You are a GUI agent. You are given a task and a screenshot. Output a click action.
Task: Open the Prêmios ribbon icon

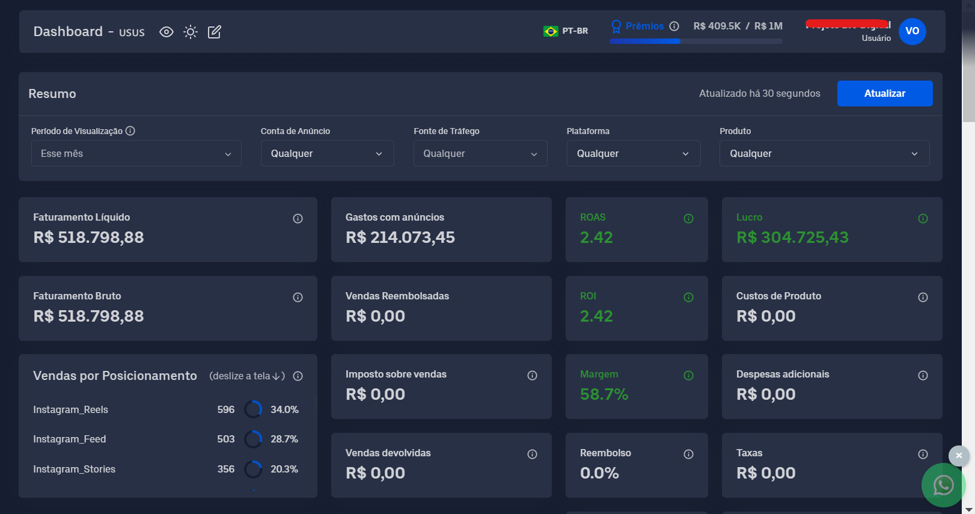tap(616, 26)
